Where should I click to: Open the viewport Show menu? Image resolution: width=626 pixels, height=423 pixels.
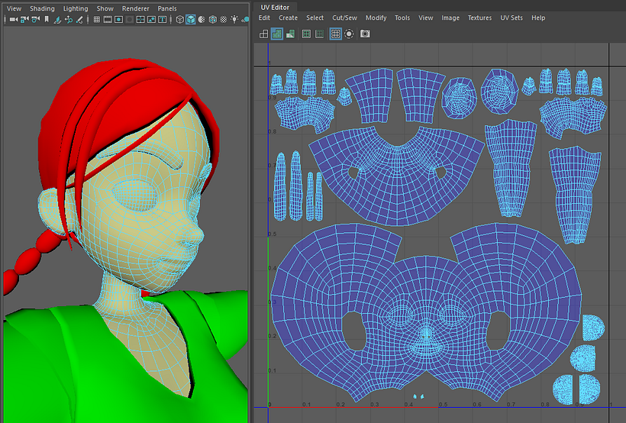105,8
